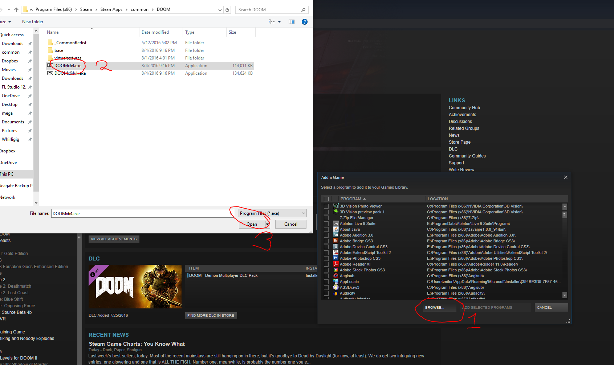This screenshot has width=614, height=365.
Task: Click the DOOMx64.exe application icon
Action: [x=50, y=66]
